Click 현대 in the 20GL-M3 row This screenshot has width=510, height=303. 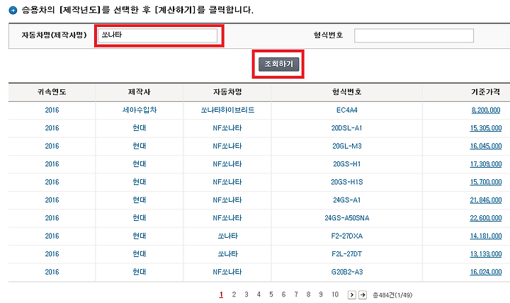(x=140, y=147)
